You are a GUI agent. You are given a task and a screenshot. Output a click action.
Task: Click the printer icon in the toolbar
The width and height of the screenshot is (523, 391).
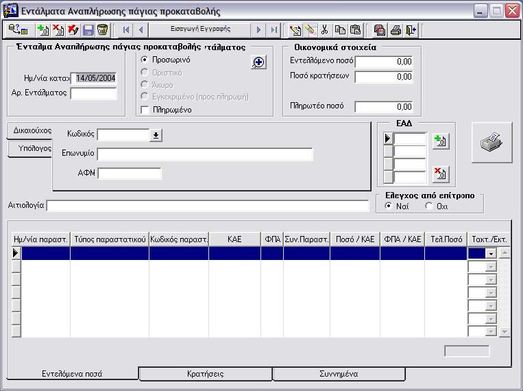[x=396, y=29]
